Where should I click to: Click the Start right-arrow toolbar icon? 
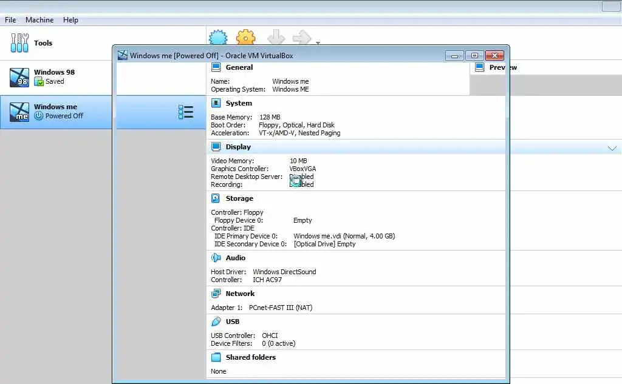tap(302, 37)
